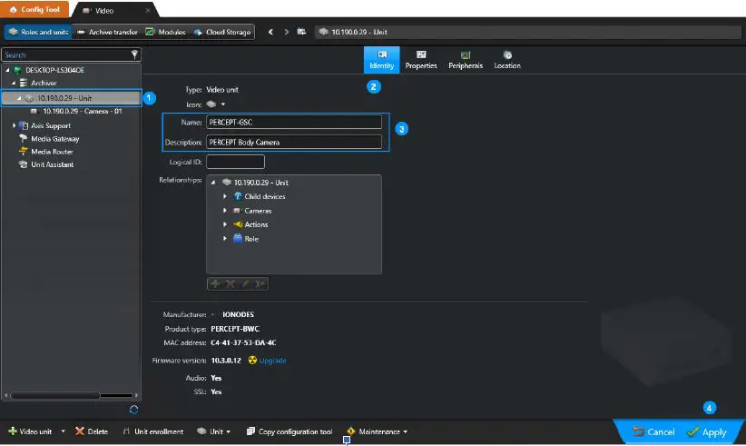Open the Maintenance menu
The image size is (746, 446).
(x=378, y=431)
